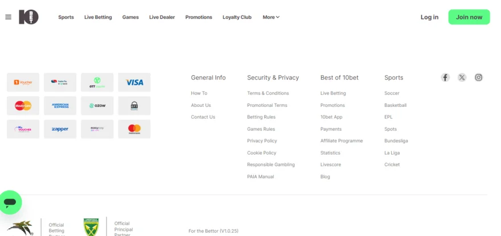Select the 1Voucher payment thumbnail
This screenshot has width=501, height=236.
23,82
